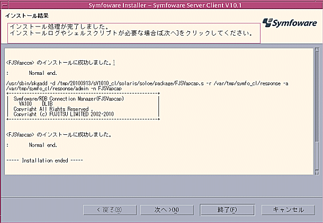Click the last 'Normal end.' log line

43,145
